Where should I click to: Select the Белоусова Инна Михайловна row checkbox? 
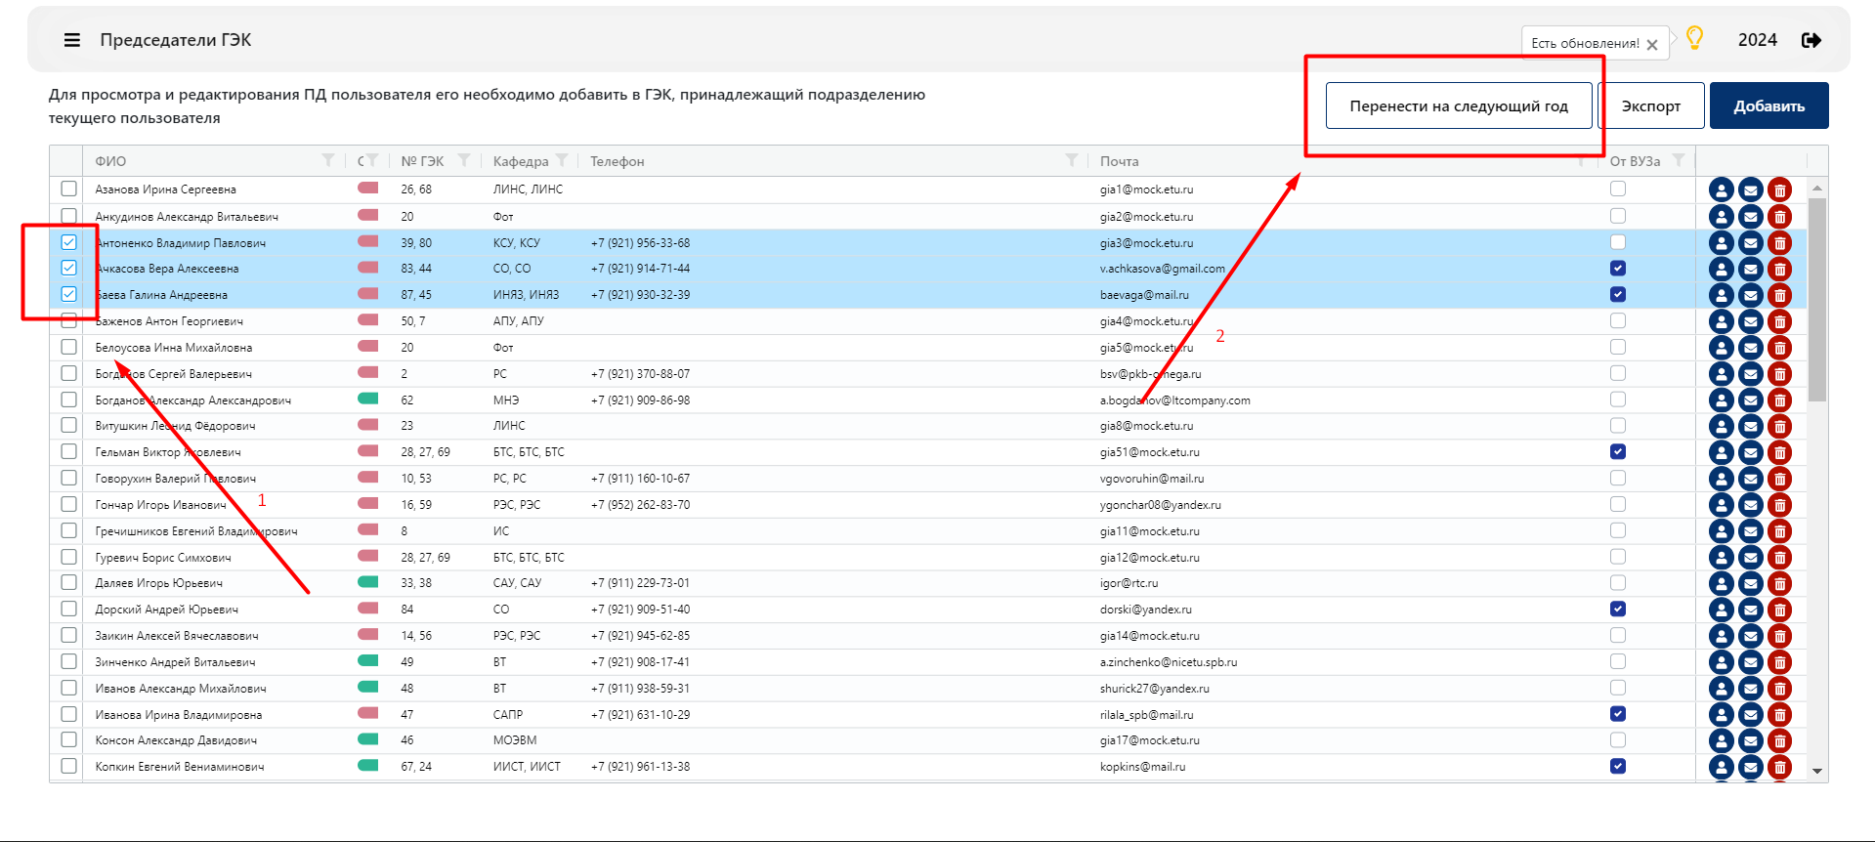[x=68, y=347]
